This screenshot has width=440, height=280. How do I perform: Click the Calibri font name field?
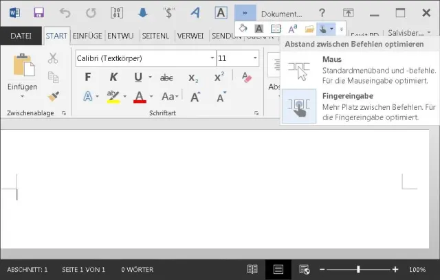(142, 58)
